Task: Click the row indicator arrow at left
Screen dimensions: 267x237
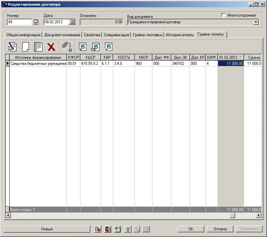Action: pyautogui.click(x=7, y=63)
